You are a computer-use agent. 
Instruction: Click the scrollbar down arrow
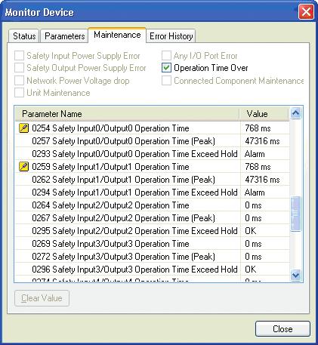tap(296, 275)
